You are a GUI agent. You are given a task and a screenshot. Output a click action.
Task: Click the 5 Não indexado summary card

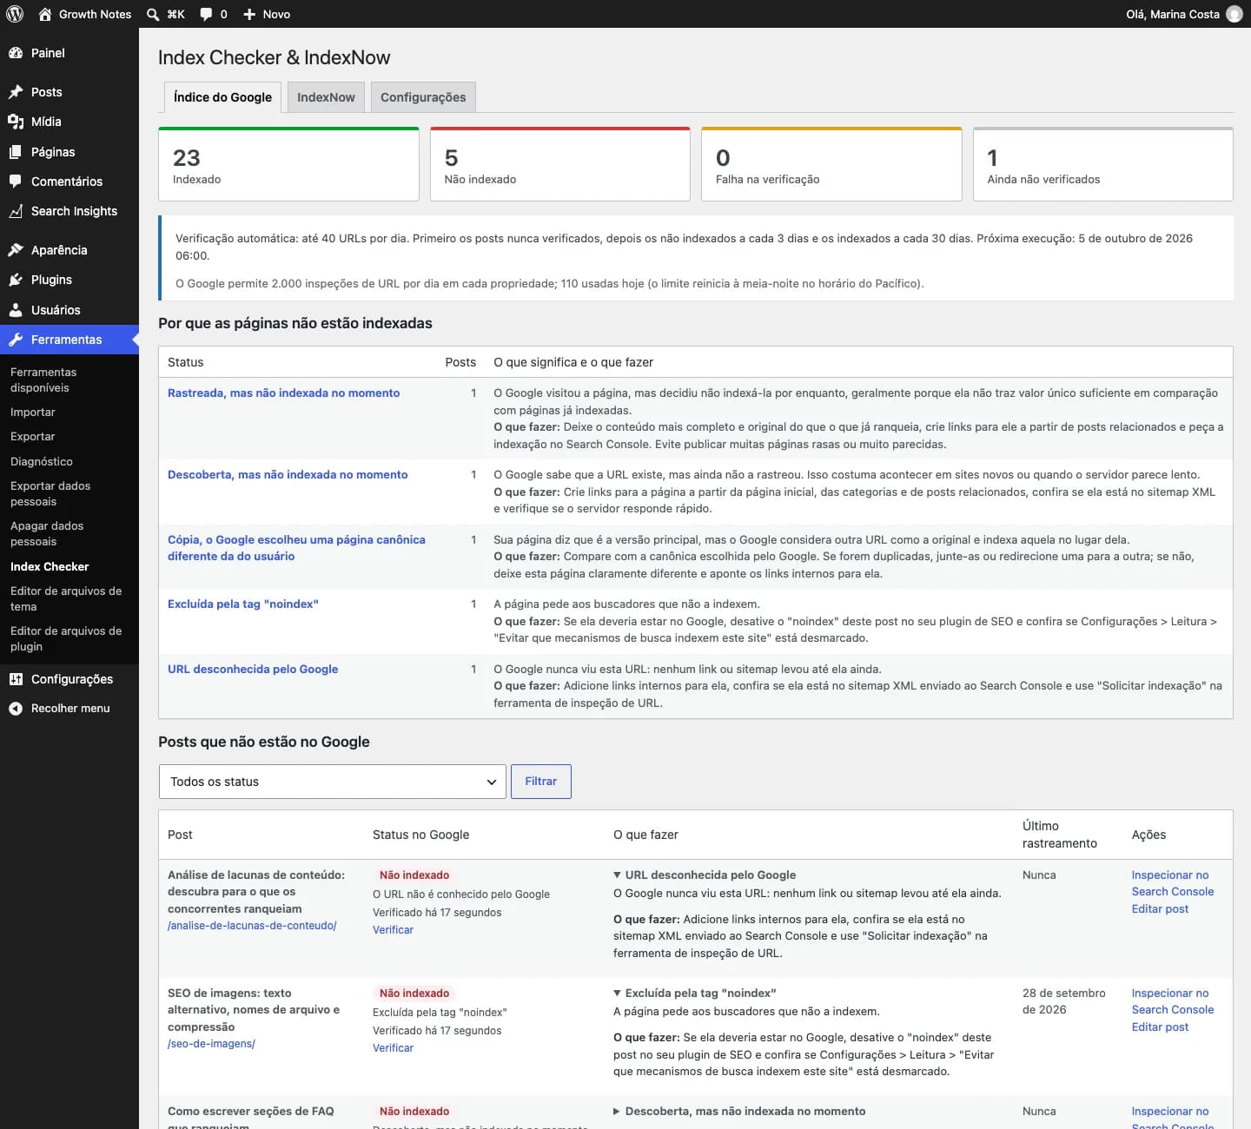pyautogui.click(x=560, y=165)
